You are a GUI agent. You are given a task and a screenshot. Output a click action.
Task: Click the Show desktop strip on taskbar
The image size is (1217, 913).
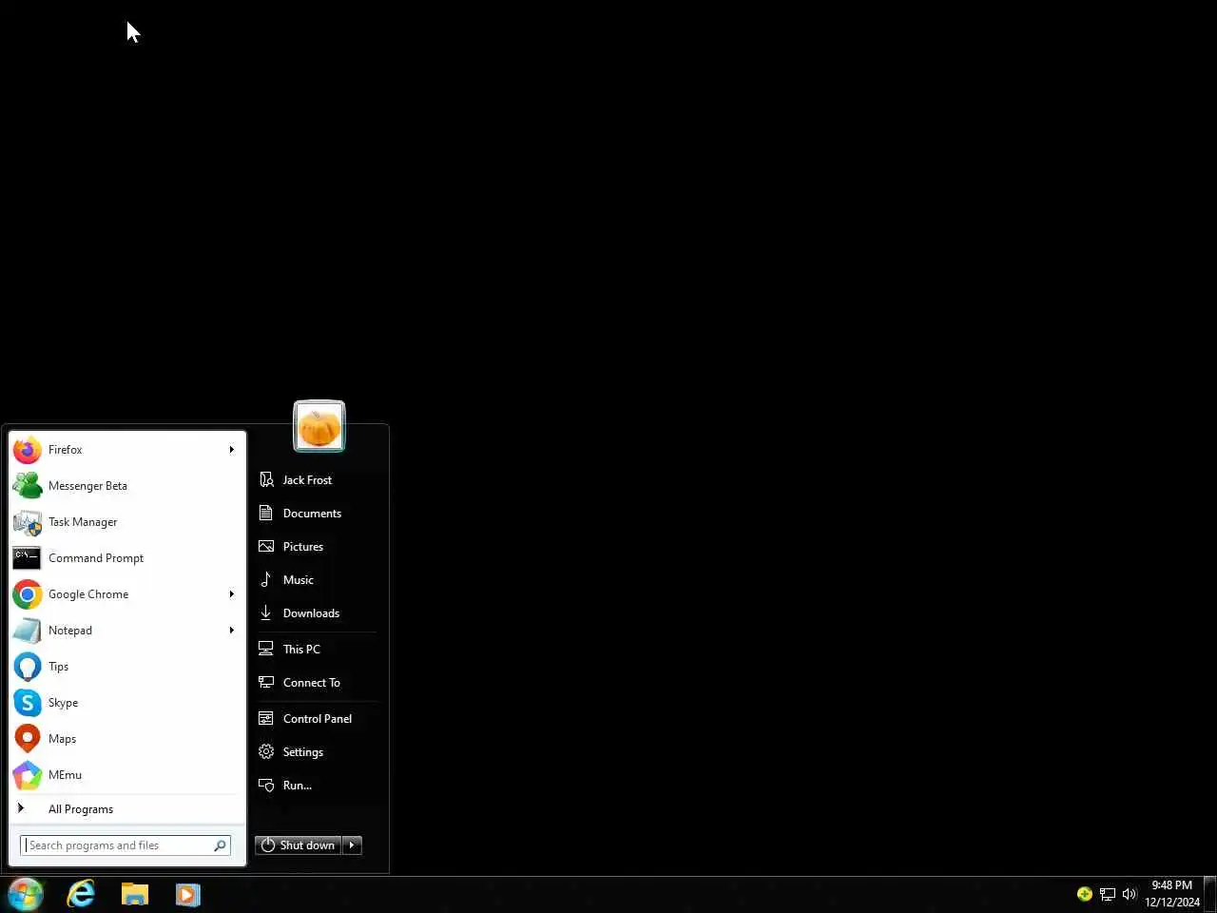[x=1210, y=894]
